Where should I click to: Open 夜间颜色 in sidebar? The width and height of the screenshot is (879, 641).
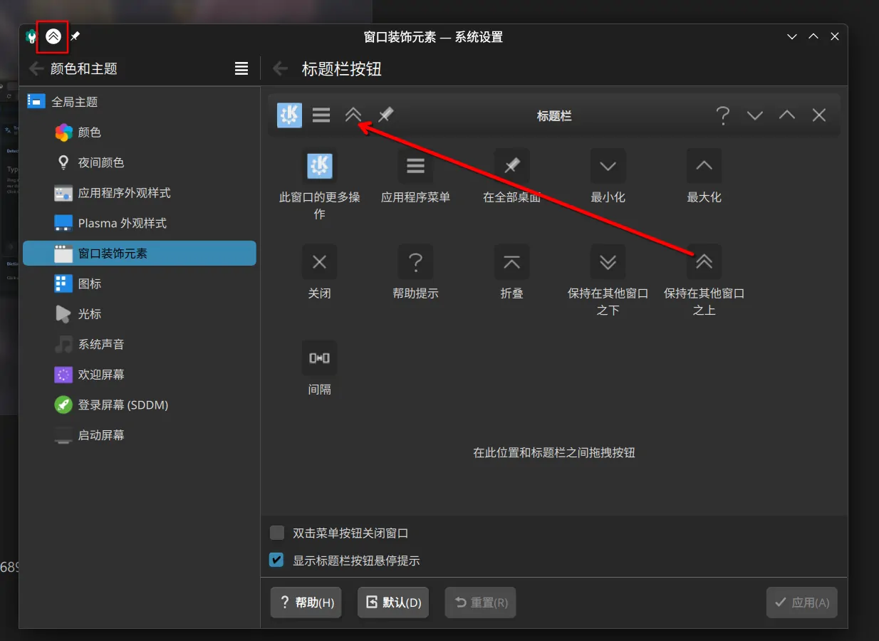[100, 162]
